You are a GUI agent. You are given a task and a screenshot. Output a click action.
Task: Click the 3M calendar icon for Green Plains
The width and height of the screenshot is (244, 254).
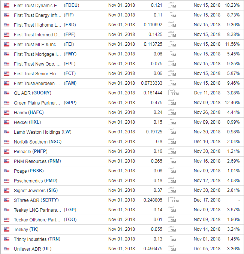pyautogui.click(x=172, y=103)
